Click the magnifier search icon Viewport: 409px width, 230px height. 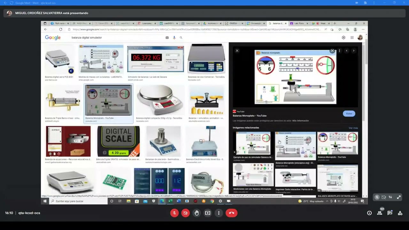pyautogui.click(x=181, y=37)
